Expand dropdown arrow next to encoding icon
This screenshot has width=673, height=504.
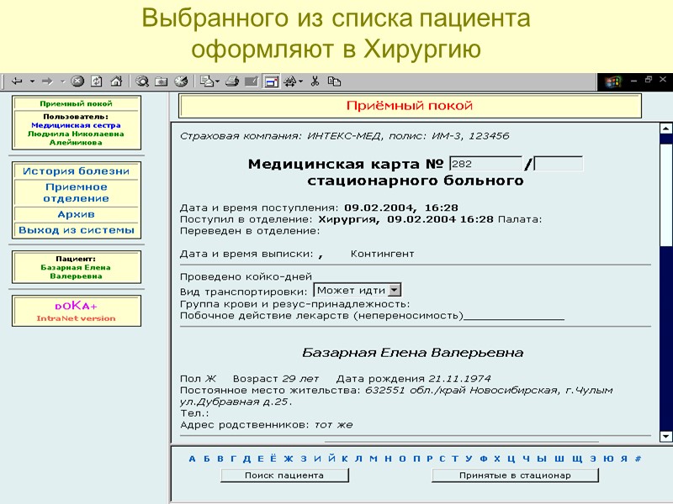pyautogui.click(x=301, y=81)
